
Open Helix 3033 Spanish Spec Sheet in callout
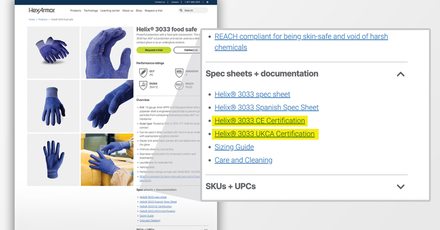click(x=267, y=108)
